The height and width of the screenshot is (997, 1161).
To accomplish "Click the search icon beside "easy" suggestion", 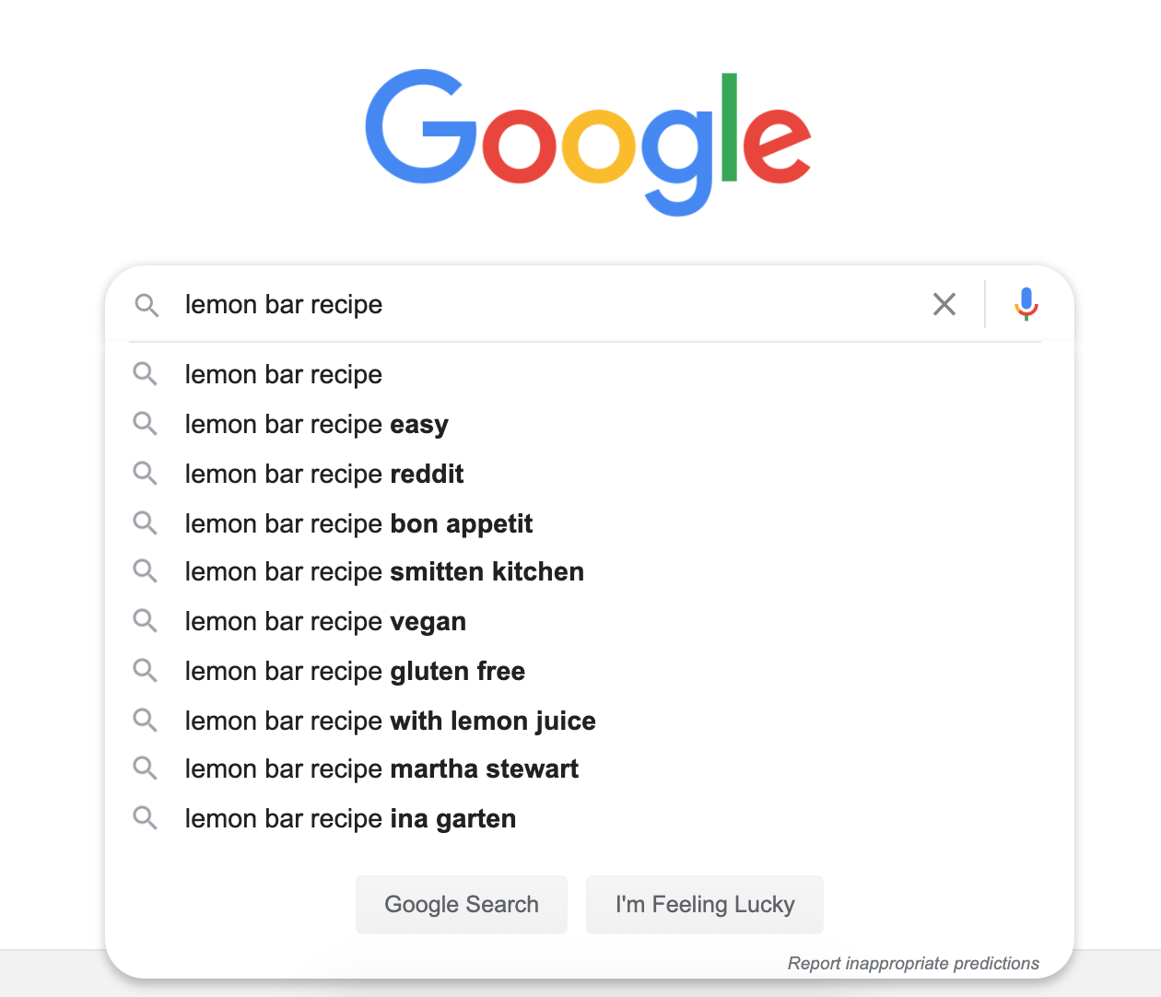I will pos(145,423).
